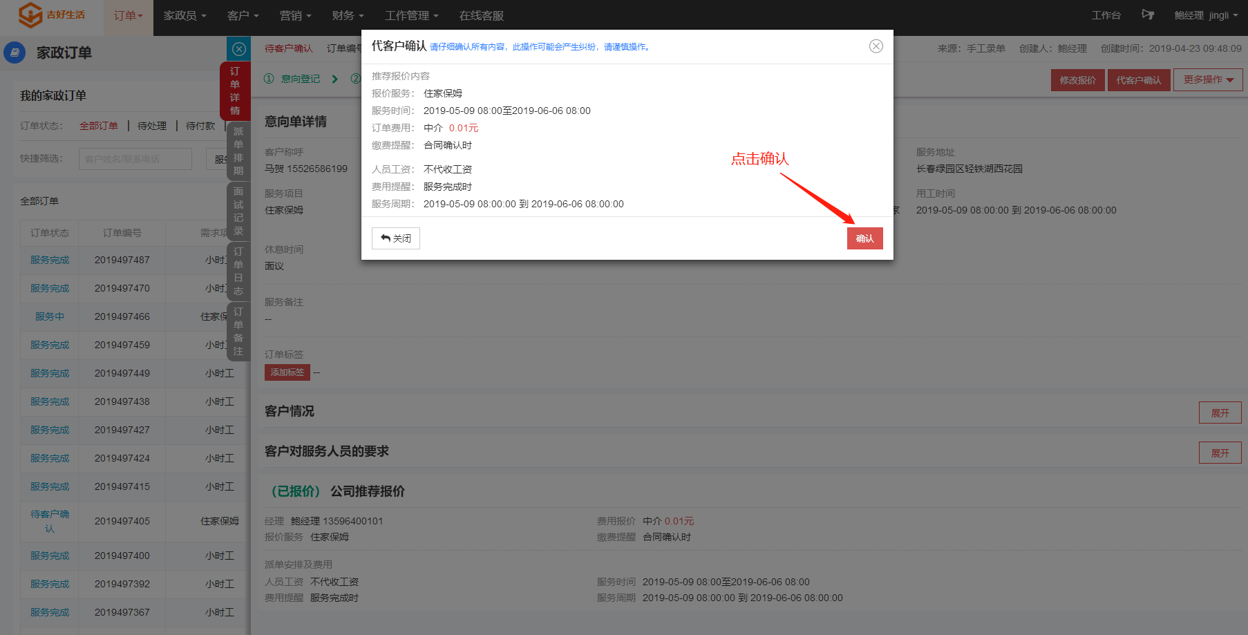
Task: Click the 修改报价 button
Action: [x=1077, y=80]
